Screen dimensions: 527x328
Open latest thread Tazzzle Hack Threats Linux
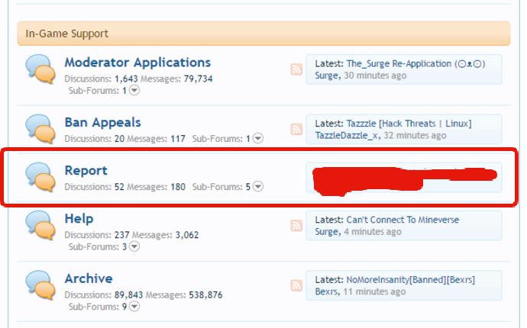click(409, 124)
